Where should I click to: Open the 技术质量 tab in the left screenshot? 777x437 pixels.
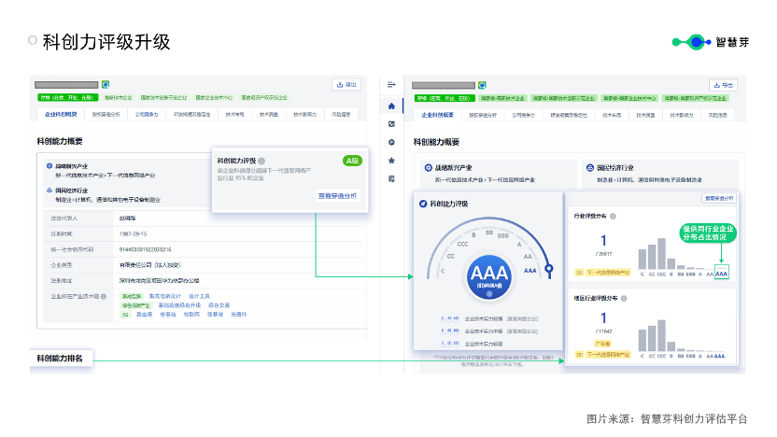pos(269,115)
